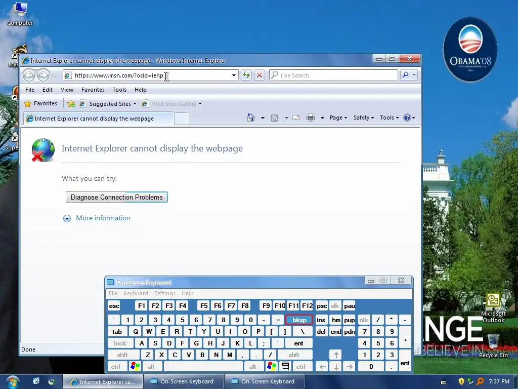Click the Favorites star icon
Image resolution: width=518 pixels, height=389 pixels.
[28, 104]
